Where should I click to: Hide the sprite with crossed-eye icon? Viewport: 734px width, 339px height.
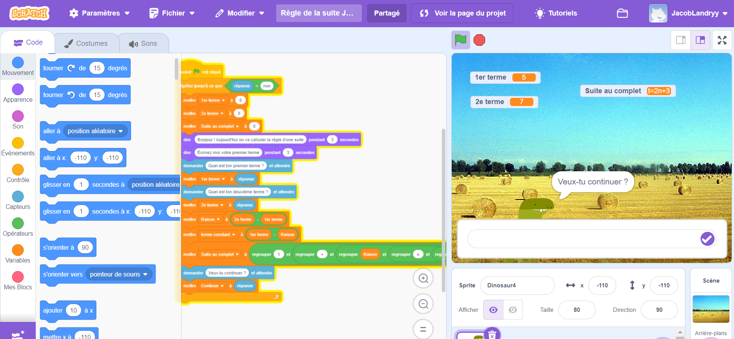pos(513,310)
